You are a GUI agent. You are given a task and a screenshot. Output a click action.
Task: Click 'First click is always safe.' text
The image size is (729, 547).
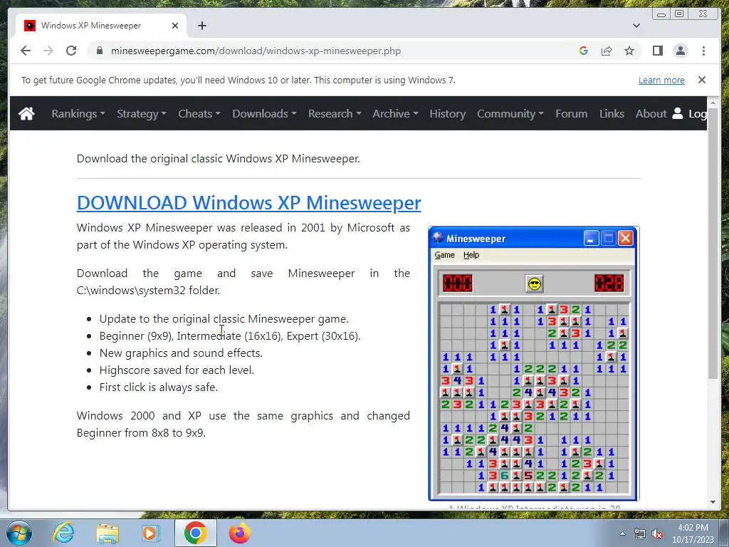click(x=159, y=387)
